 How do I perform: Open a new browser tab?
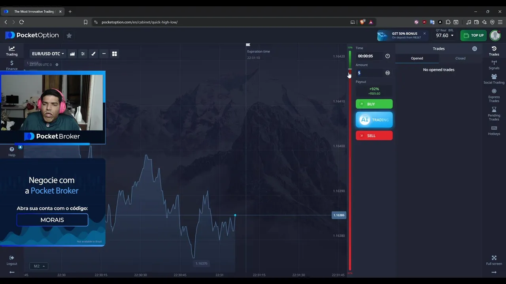pyautogui.click(x=70, y=11)
